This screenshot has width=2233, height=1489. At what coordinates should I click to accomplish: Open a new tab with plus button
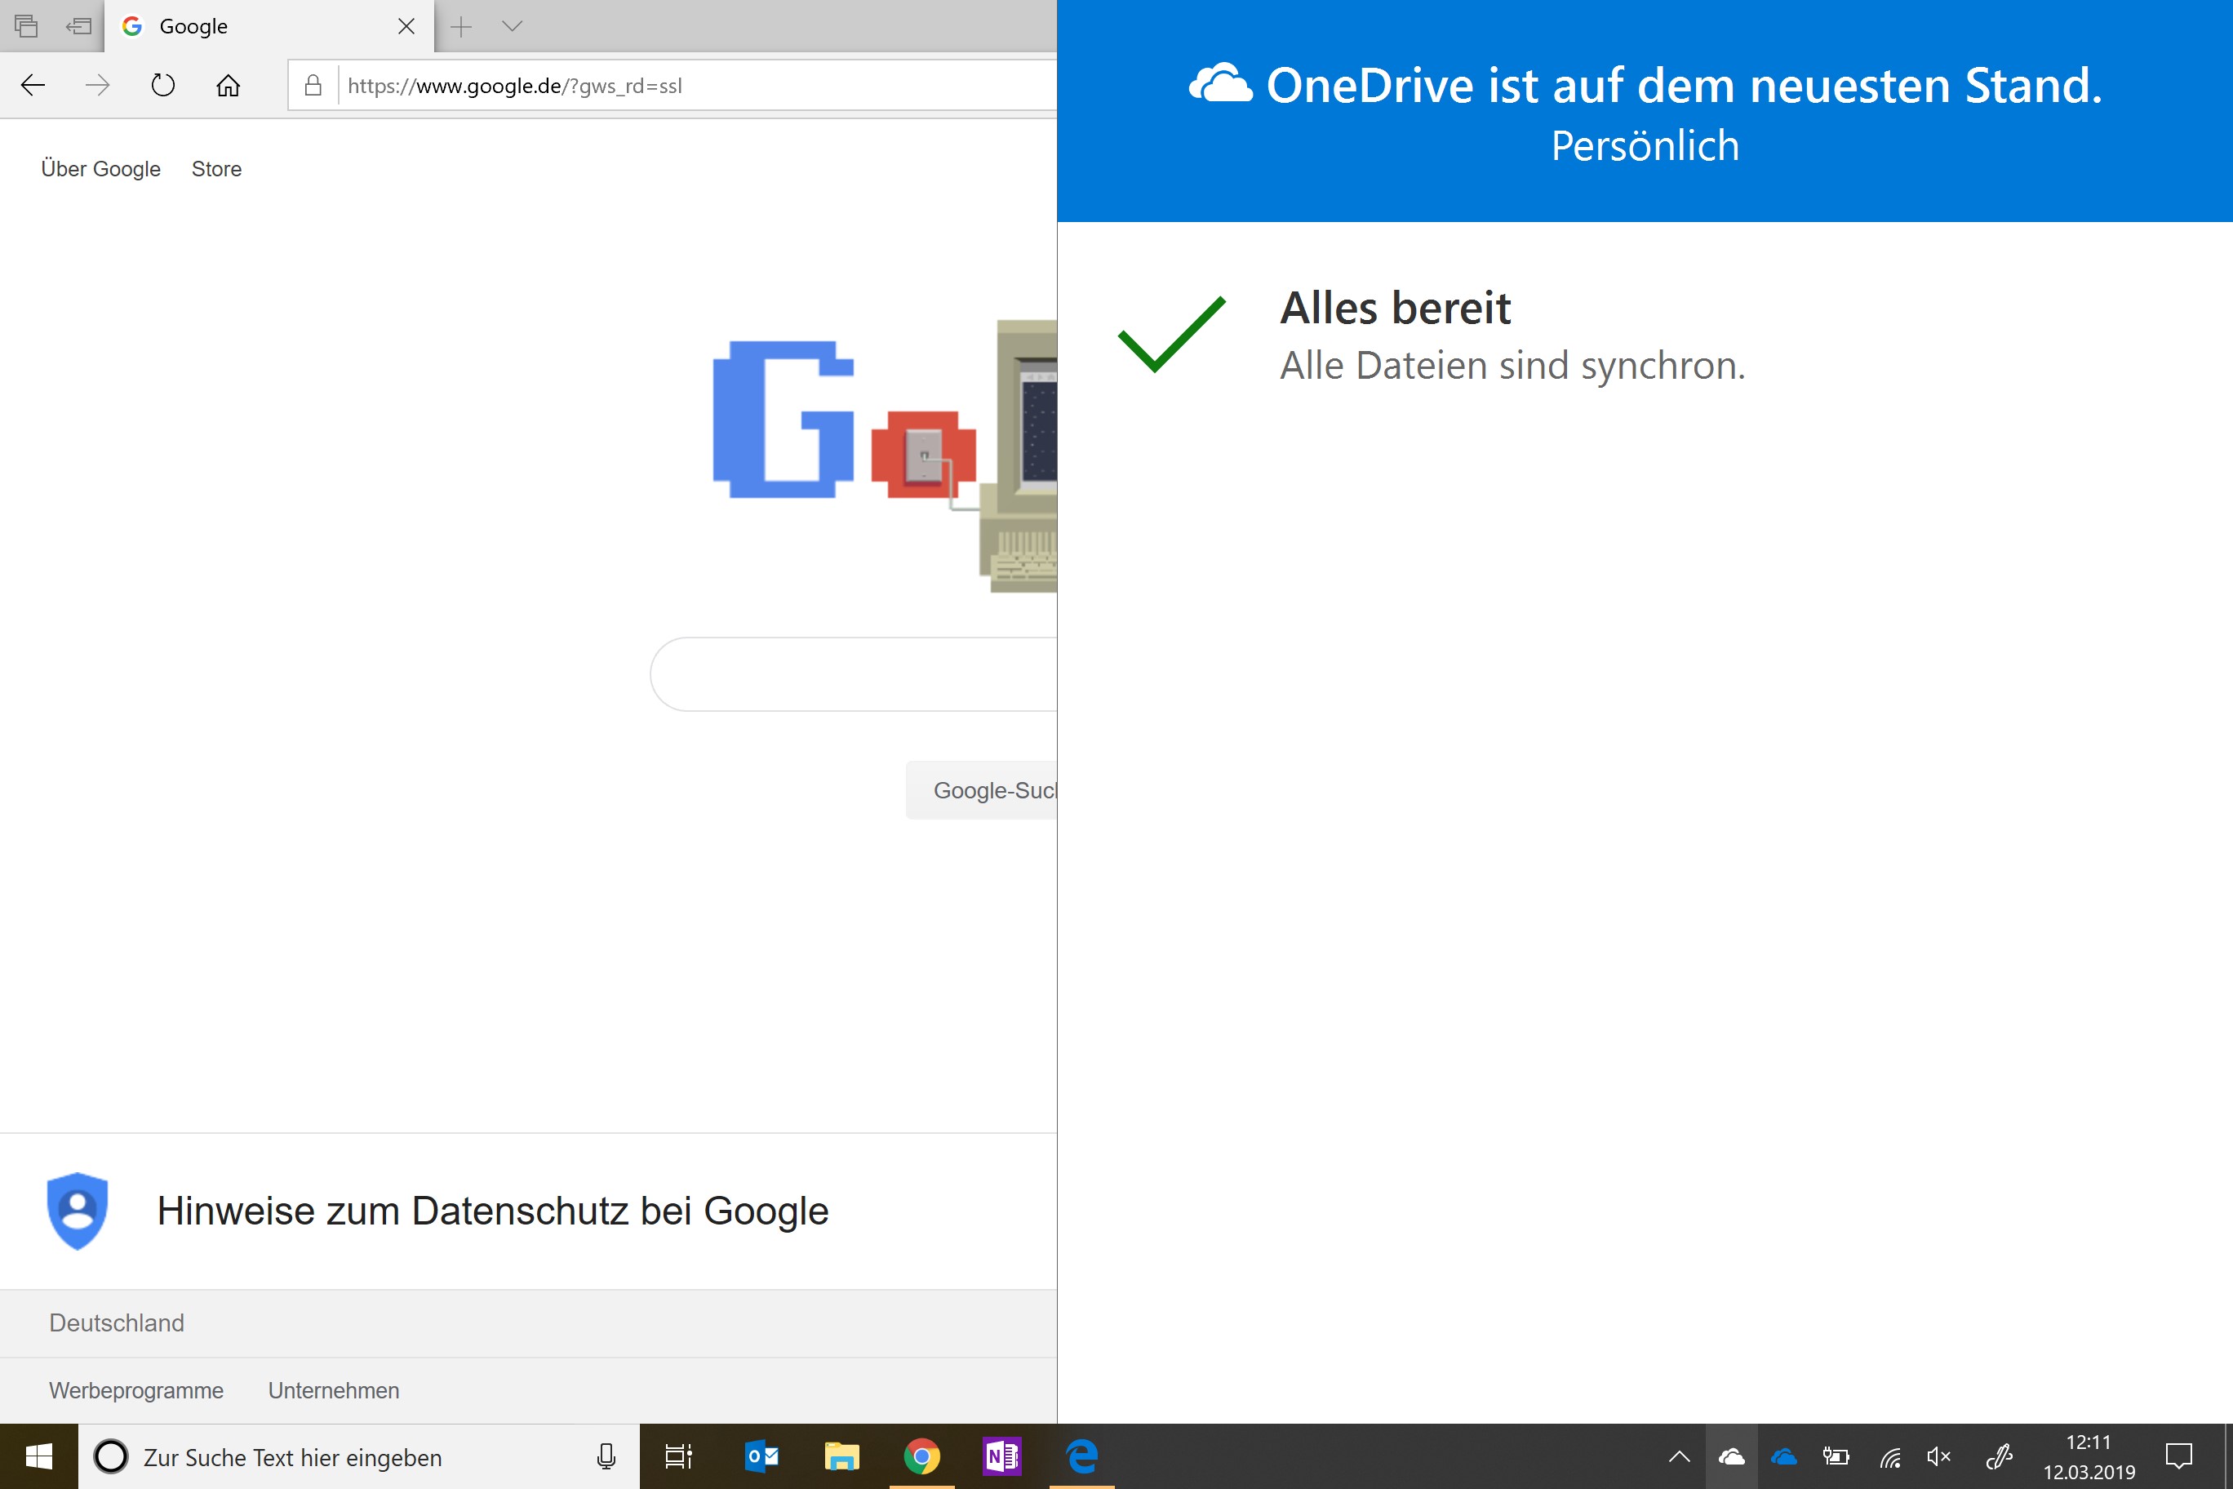(x=461, y=25)
